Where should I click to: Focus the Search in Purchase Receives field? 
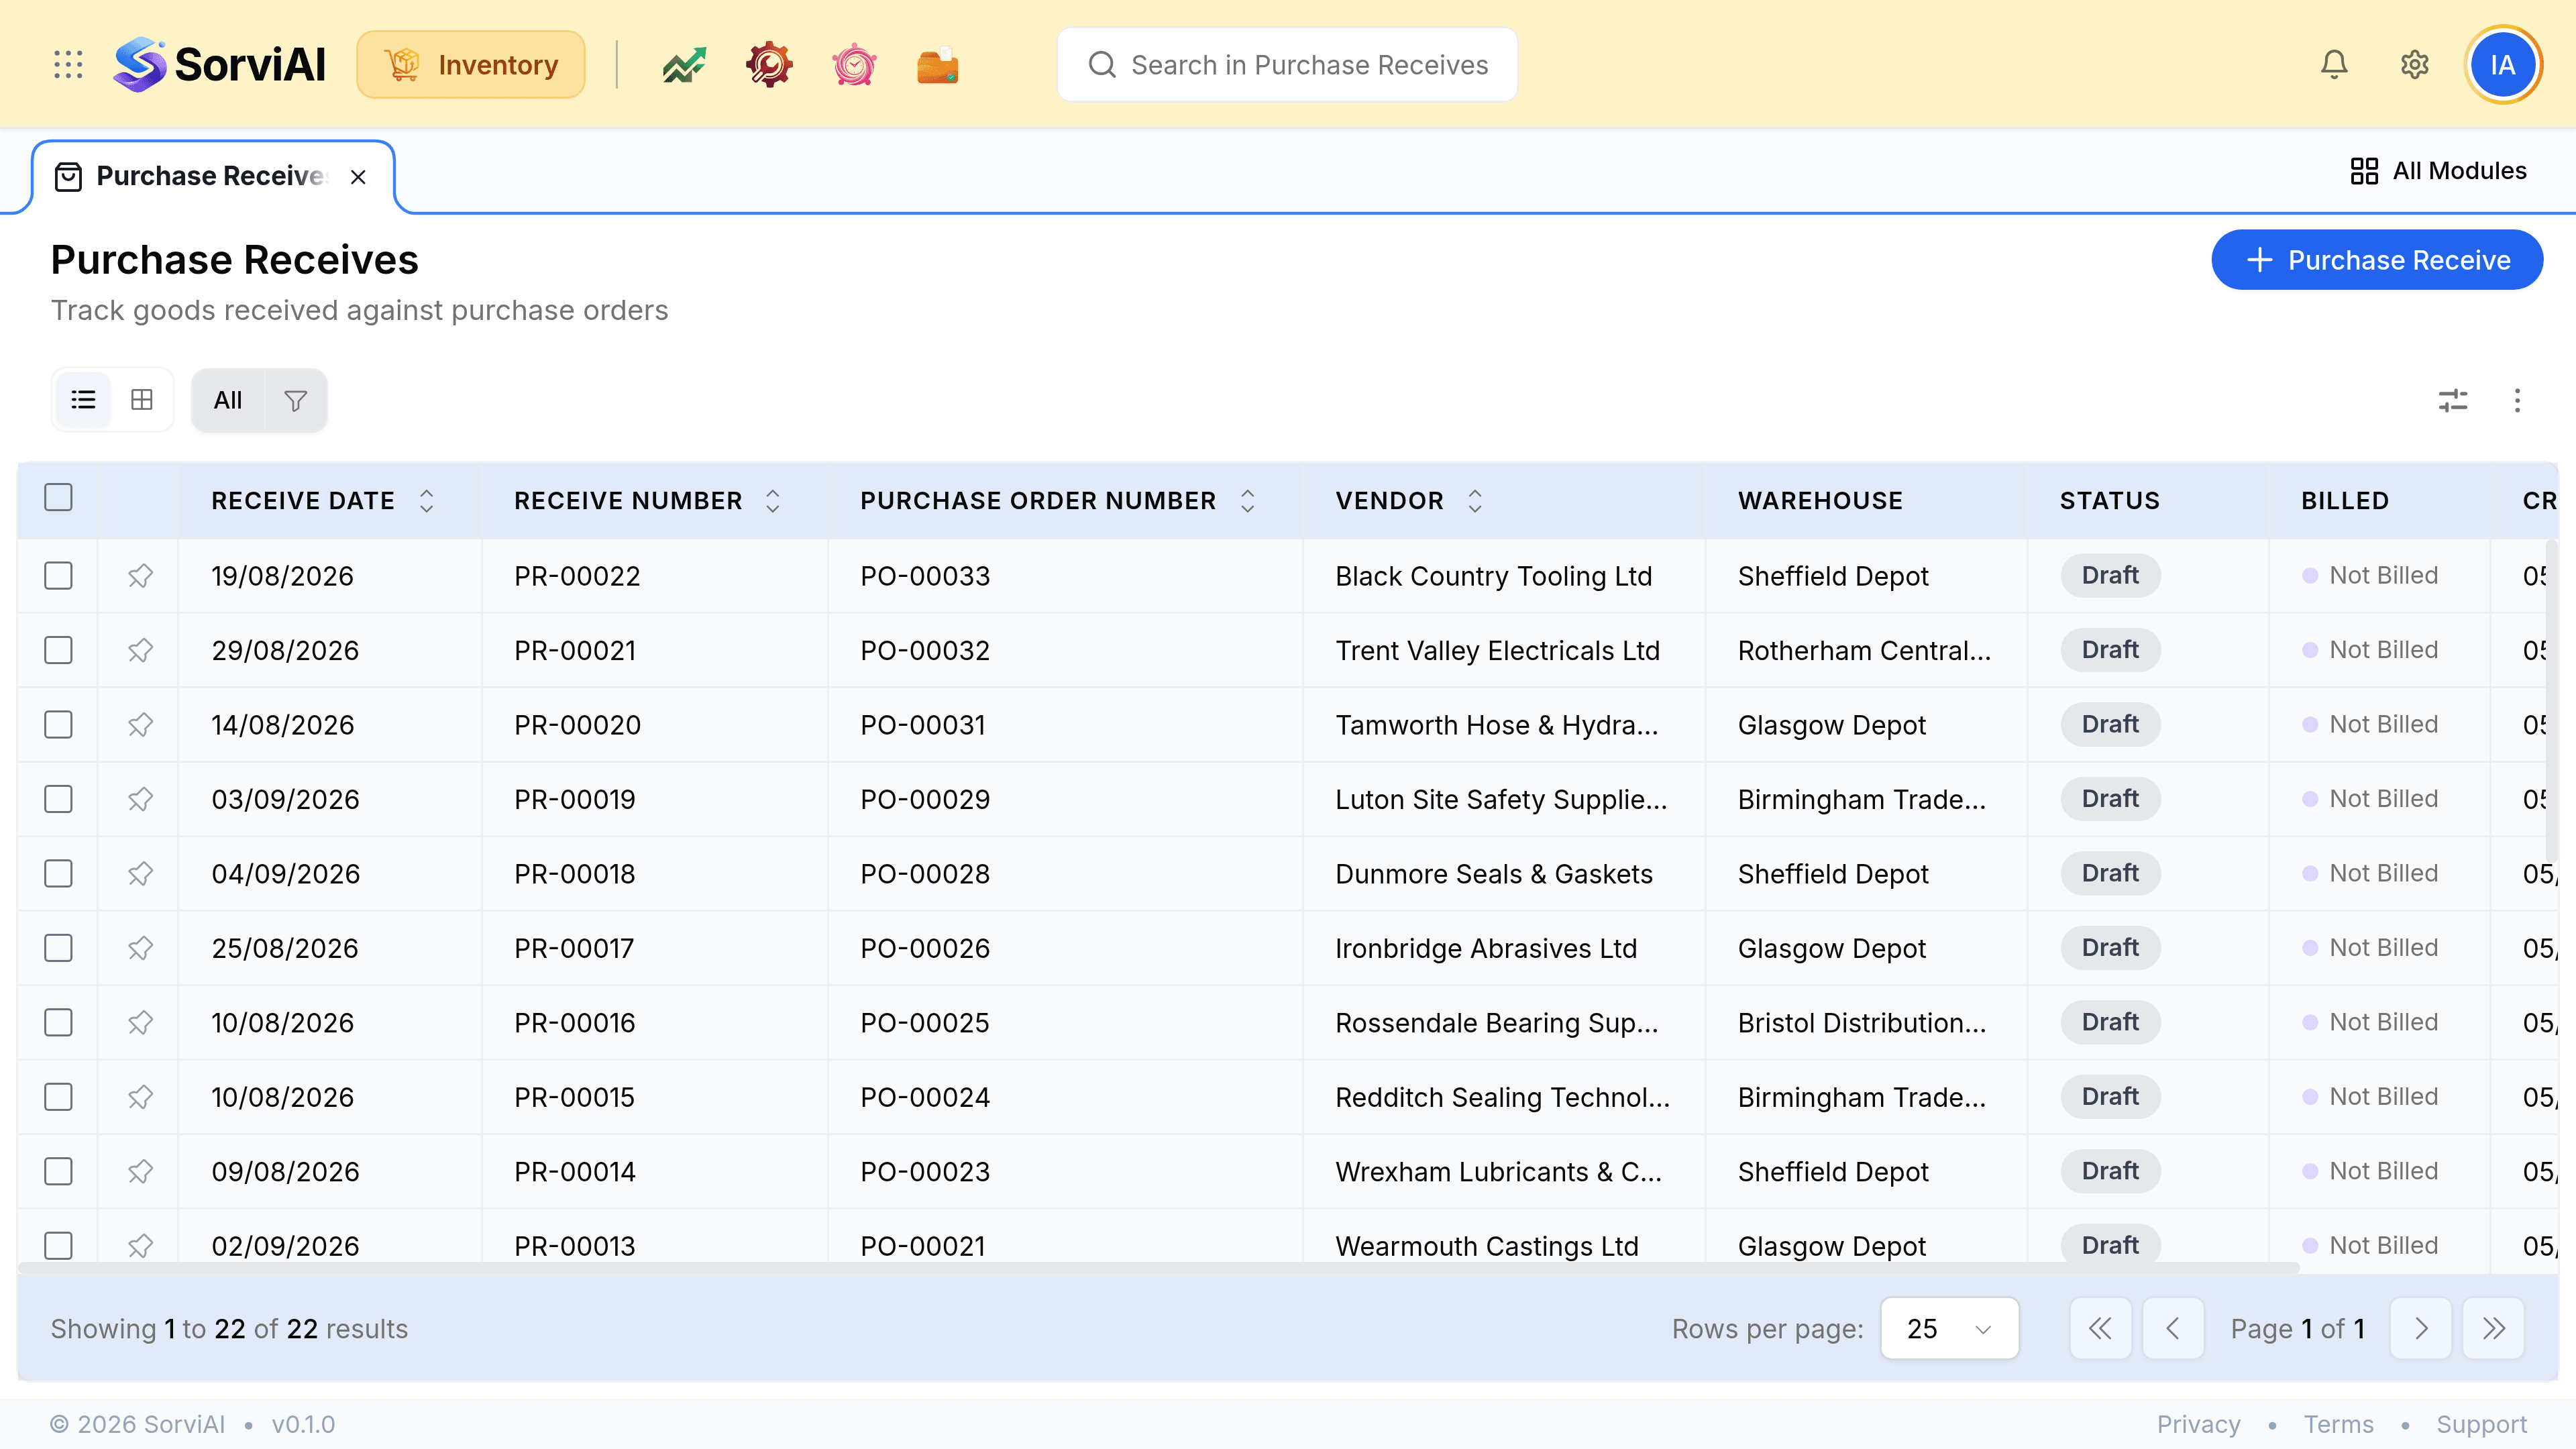coord(1287,65)
